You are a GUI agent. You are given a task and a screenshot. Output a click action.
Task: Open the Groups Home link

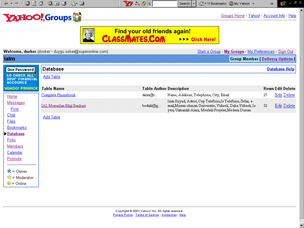[x=233, y=15]
